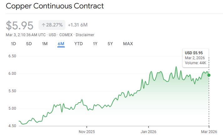Click the green data point marker on chart

(x=209, y=75)
